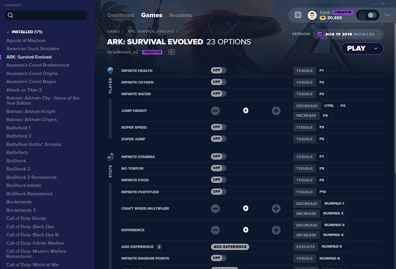This screenshot has height=269, width=396.
Task: Expand the version dropdown for AUG 13 2018
Action: coord(378,34)
